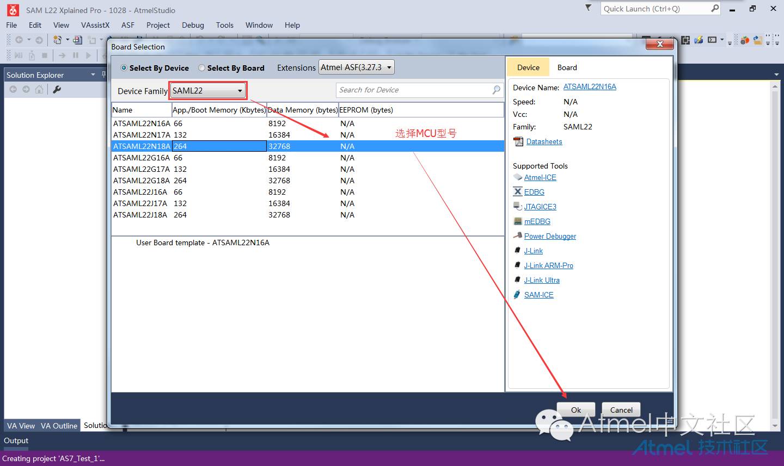Image resolution: width=784 pixels, height=466 pixels.
Task: Click the Start Debugging and Break icon
Action: point(19,55)
